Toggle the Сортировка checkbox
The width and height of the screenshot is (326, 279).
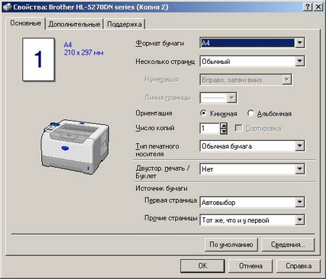click(x=258, y=129)
